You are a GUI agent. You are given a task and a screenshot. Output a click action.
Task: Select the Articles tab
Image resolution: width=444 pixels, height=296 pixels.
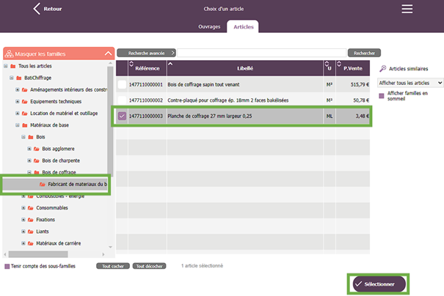click(242, 26)
